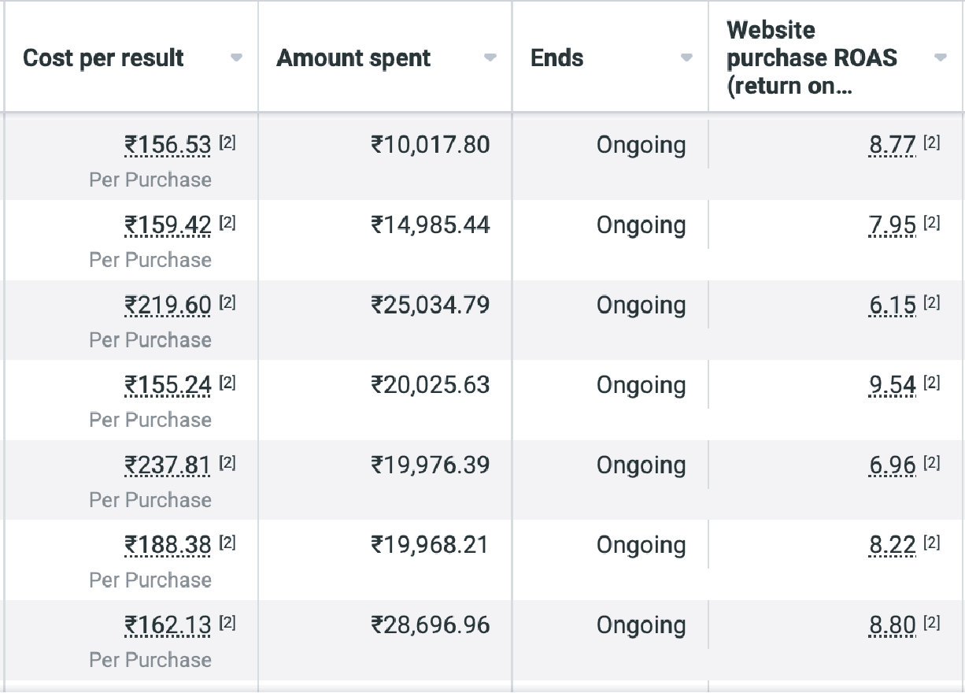Click the ₹219.60 cost per result value

[168, 305]
